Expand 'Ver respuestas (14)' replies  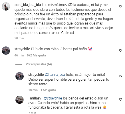tap(39, 64)
